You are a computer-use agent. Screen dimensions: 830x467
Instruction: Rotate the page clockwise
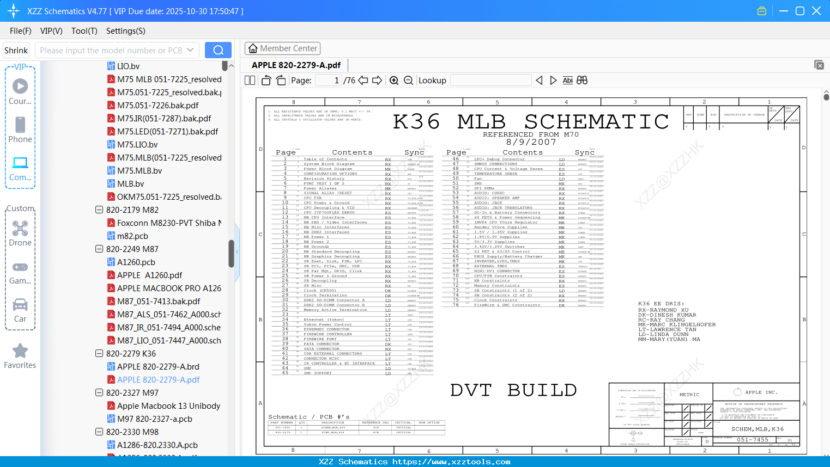[x=281, y=80]
